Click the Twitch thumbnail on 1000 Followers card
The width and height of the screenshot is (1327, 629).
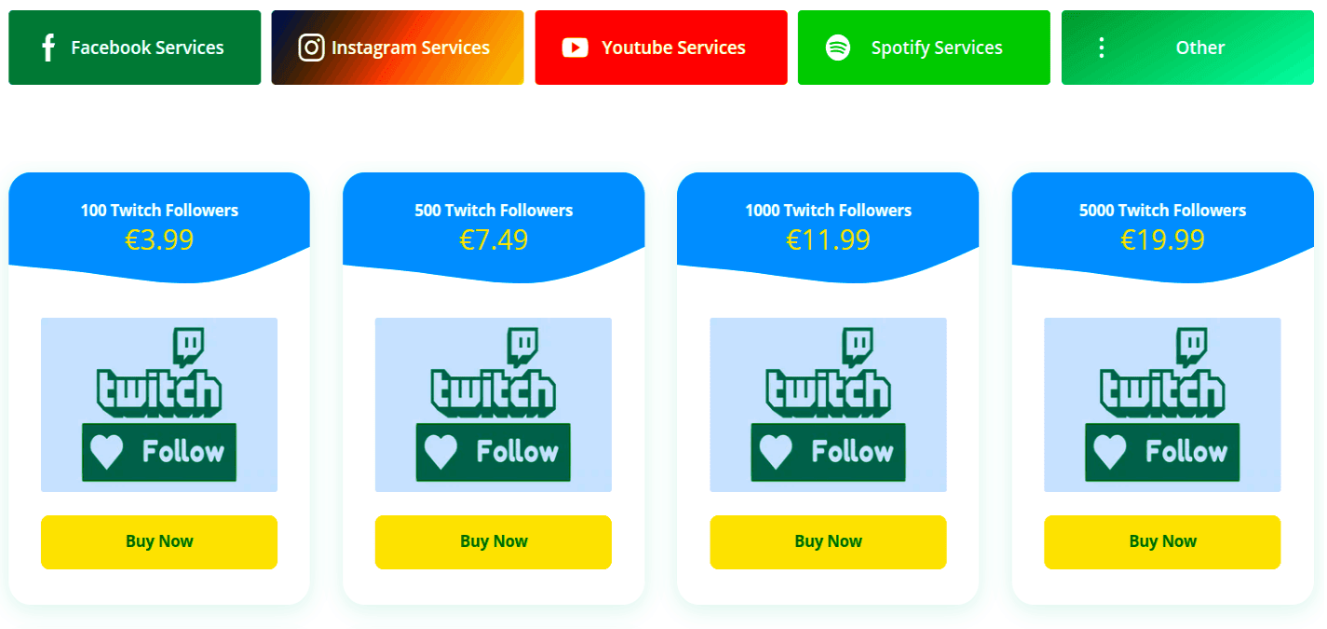828,404
